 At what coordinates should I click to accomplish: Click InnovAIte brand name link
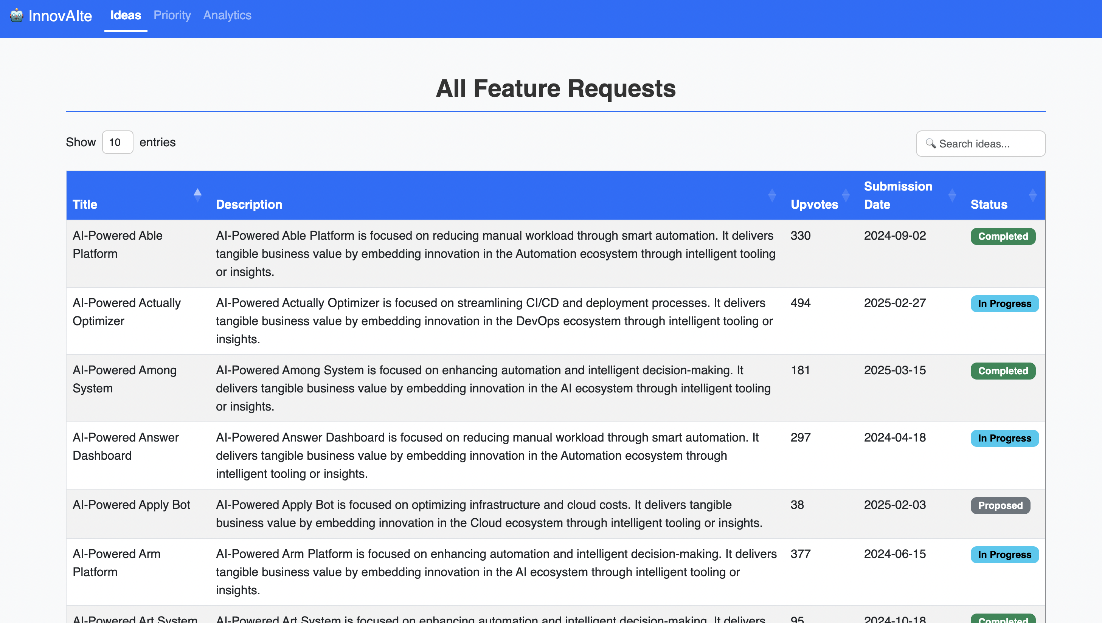(60, 16)
